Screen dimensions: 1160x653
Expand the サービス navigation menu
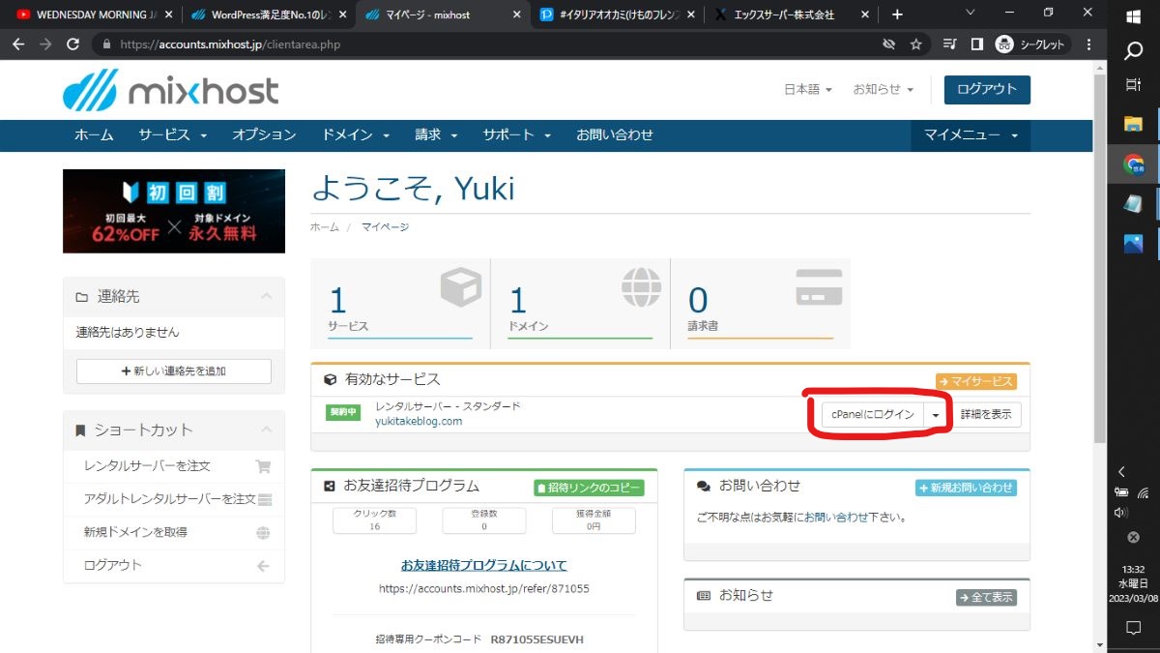pyautogui.click(x=172, y=135)
